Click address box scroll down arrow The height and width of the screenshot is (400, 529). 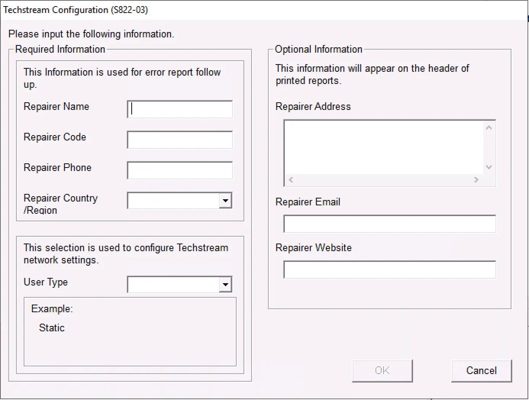(489, 167)
